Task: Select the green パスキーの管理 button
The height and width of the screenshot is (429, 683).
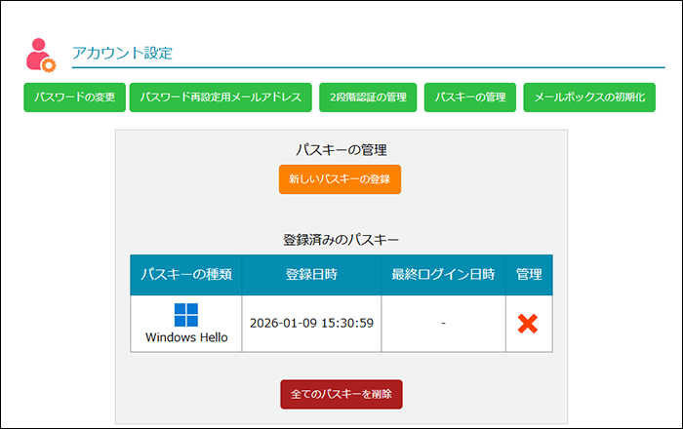Action: (x=469, y=97)
